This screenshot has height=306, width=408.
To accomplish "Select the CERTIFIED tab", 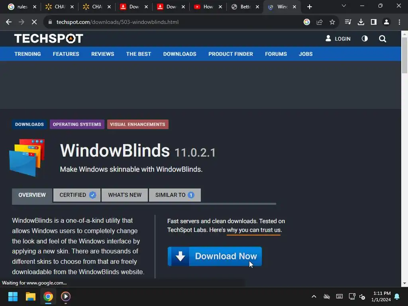I will [77, 195].
